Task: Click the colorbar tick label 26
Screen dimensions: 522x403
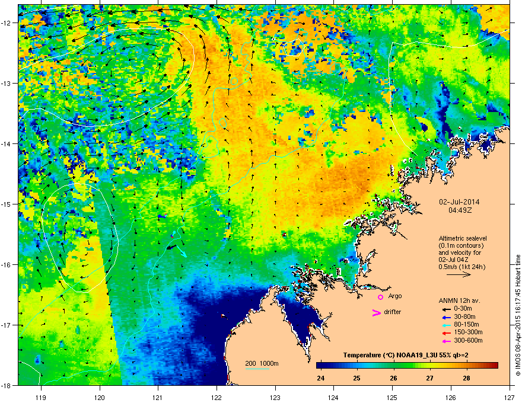Action: [393, 378]
